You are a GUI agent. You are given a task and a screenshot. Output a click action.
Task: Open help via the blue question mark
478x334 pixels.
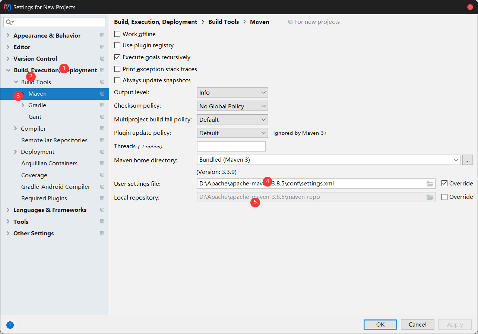[10, 325]
